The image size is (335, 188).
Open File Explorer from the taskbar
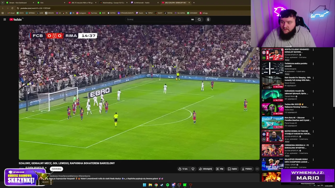150,185
